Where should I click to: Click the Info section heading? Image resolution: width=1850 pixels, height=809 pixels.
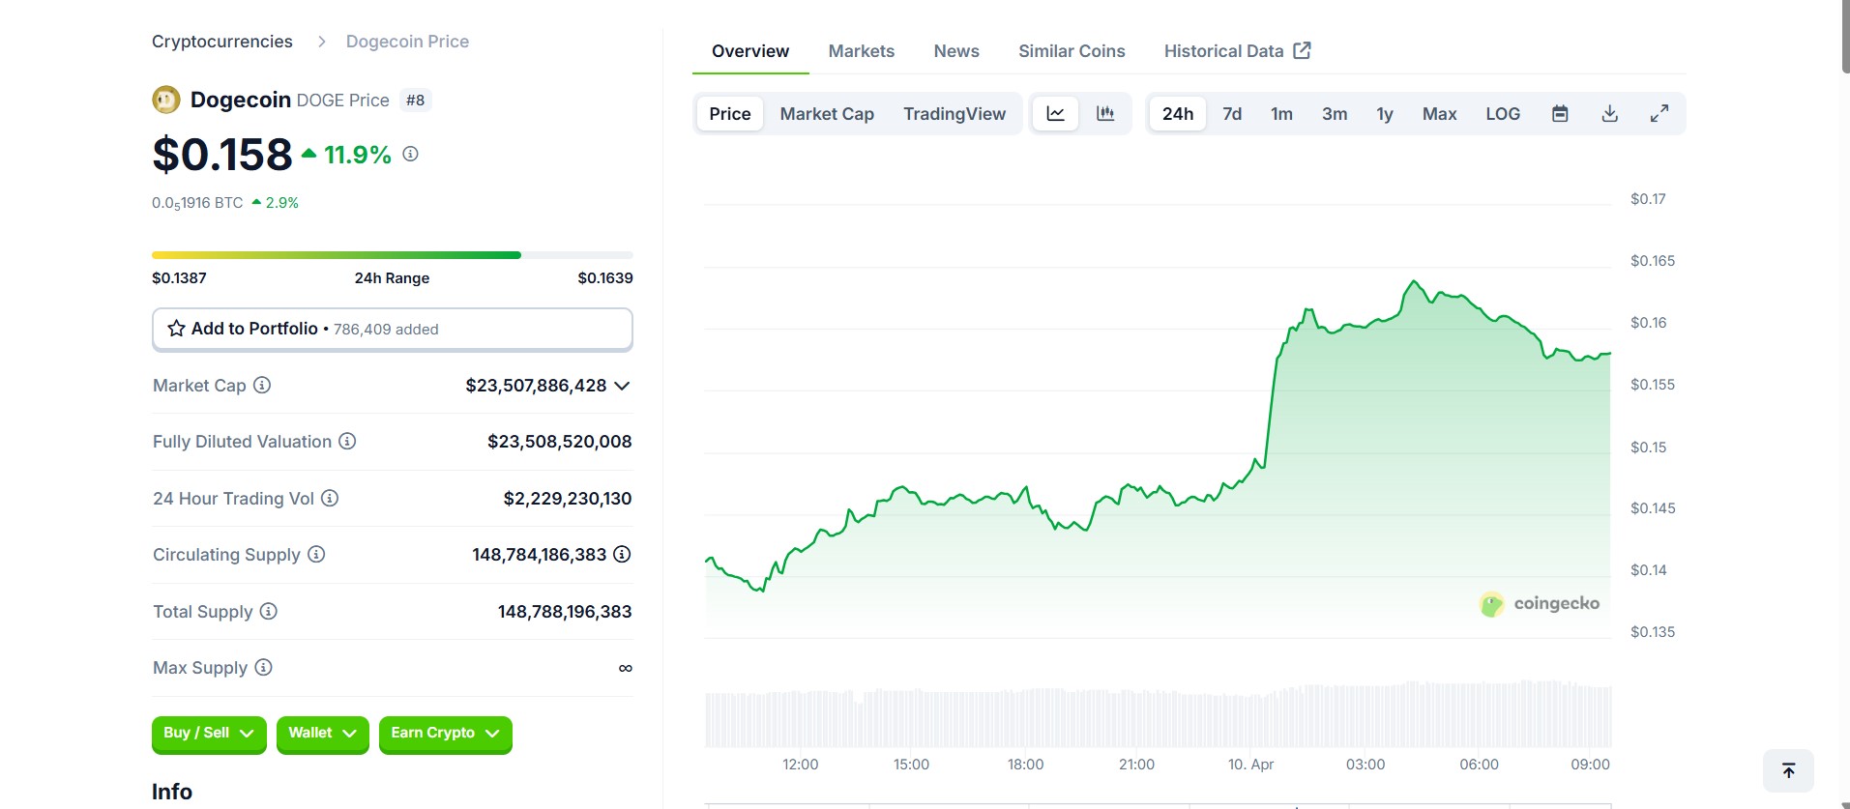(172, 792)
